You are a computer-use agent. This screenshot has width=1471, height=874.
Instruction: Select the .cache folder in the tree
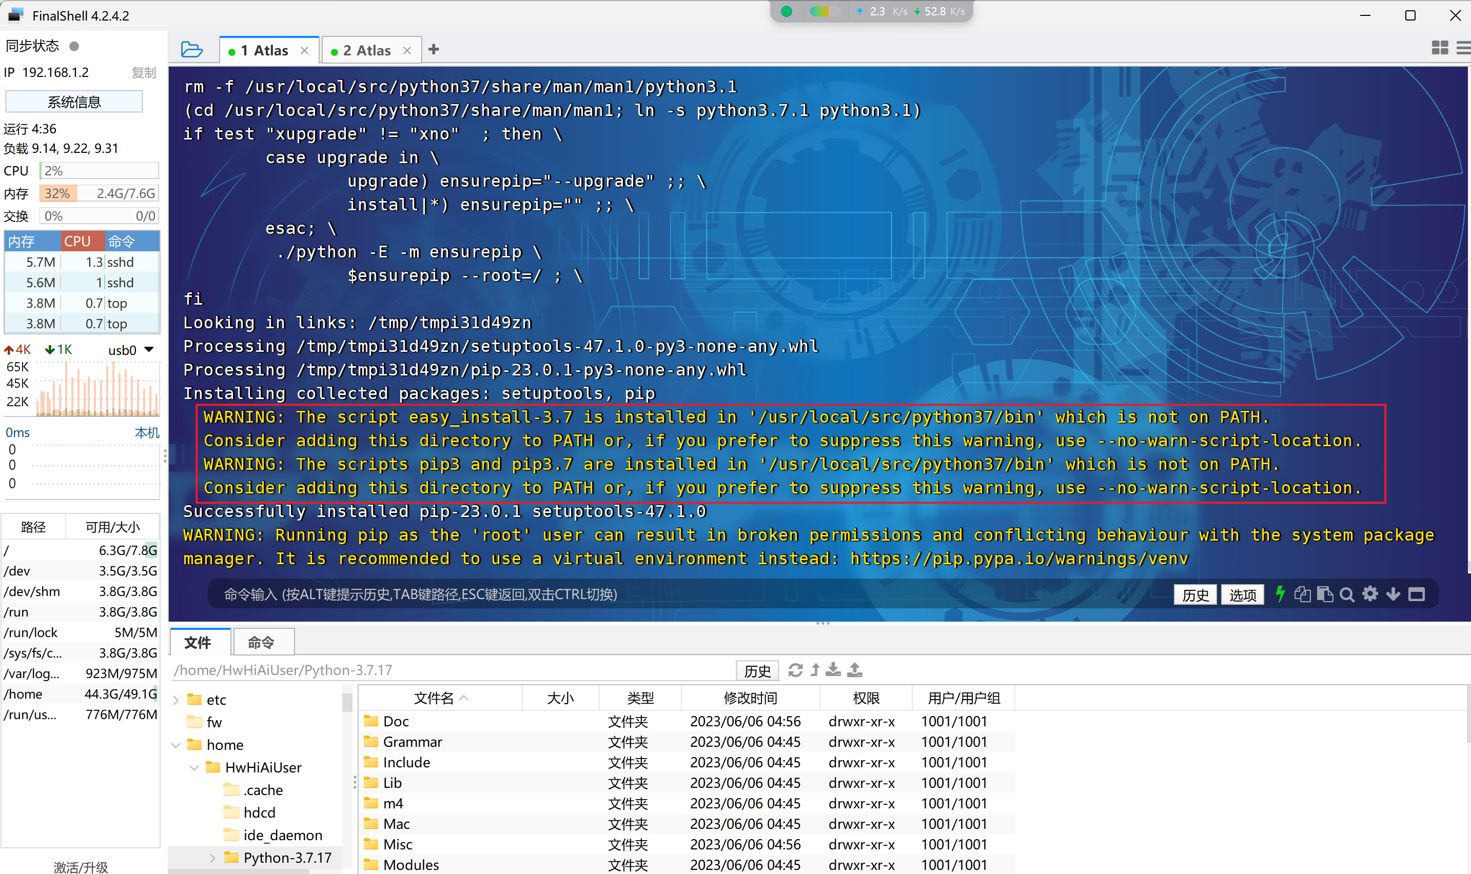(253, 790)
